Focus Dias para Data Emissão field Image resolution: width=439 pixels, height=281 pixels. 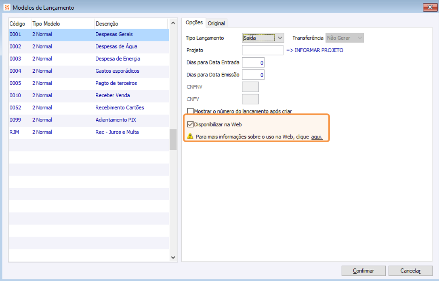[x=253, y=75]
